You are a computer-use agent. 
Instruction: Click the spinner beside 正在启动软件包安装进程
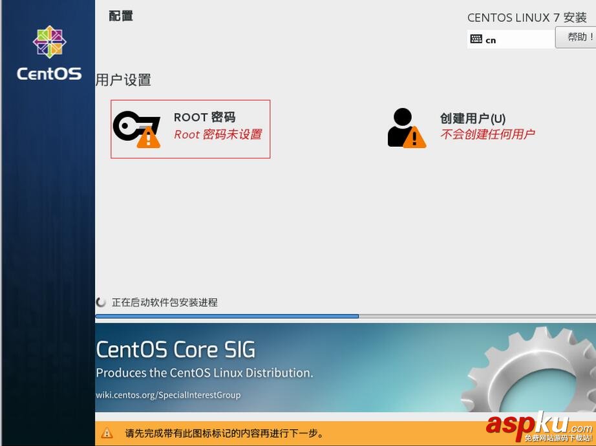101,303
